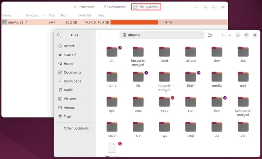Open the Files sidebar hamburger menu

coord(90,35)
